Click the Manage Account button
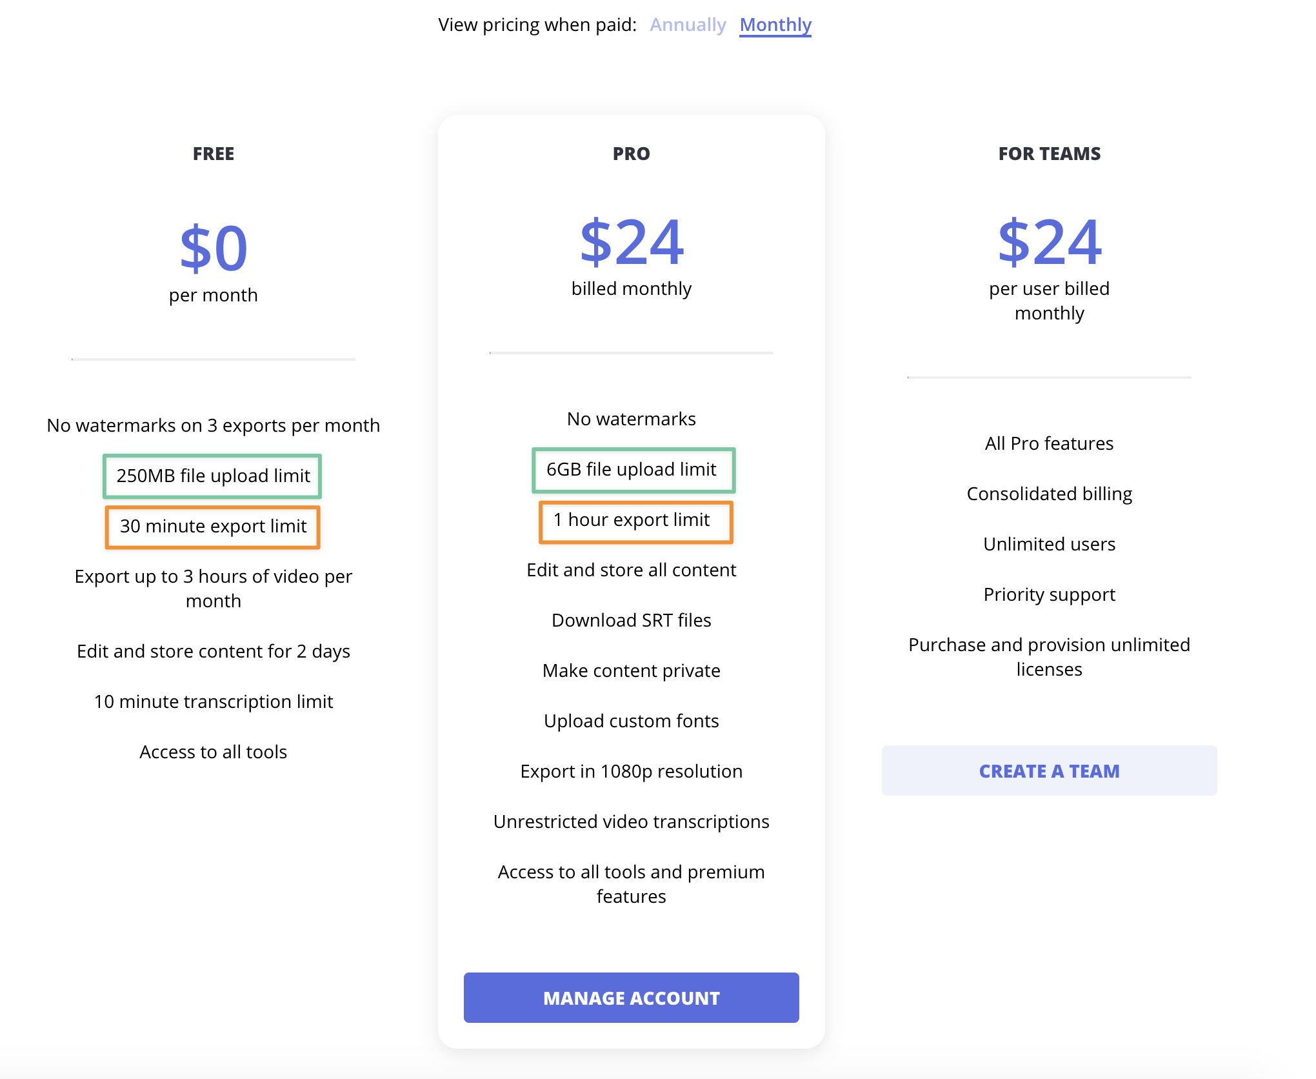Screen dimensions: 1316x1079 pyautogui.click(x=631, y=998)
